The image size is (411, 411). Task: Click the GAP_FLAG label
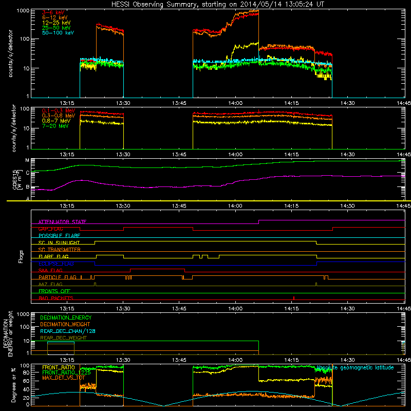click(x=50, y=229)
